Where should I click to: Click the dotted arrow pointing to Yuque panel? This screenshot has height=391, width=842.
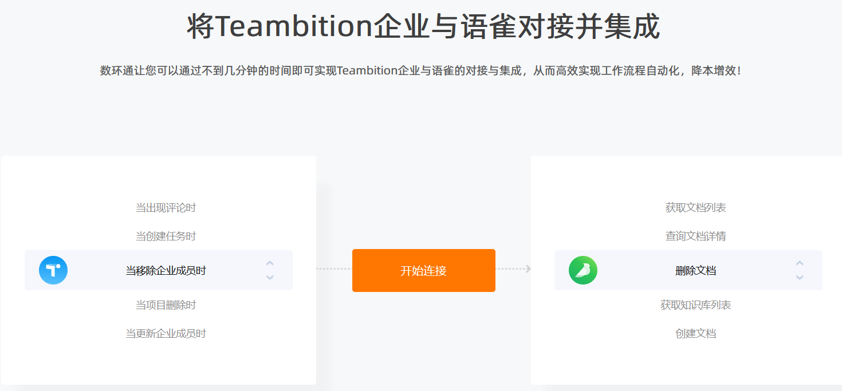(x=514, y=269)
